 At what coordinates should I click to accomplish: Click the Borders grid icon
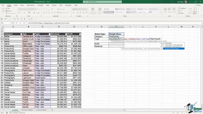[29, 13]
